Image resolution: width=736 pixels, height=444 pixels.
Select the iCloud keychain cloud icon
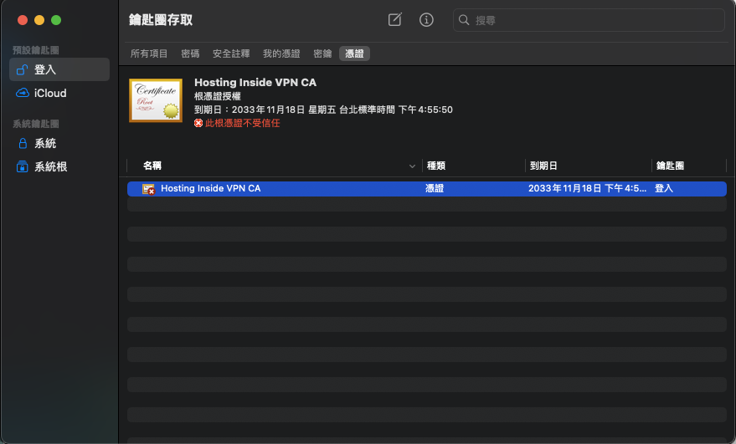[x=23, y=93]
